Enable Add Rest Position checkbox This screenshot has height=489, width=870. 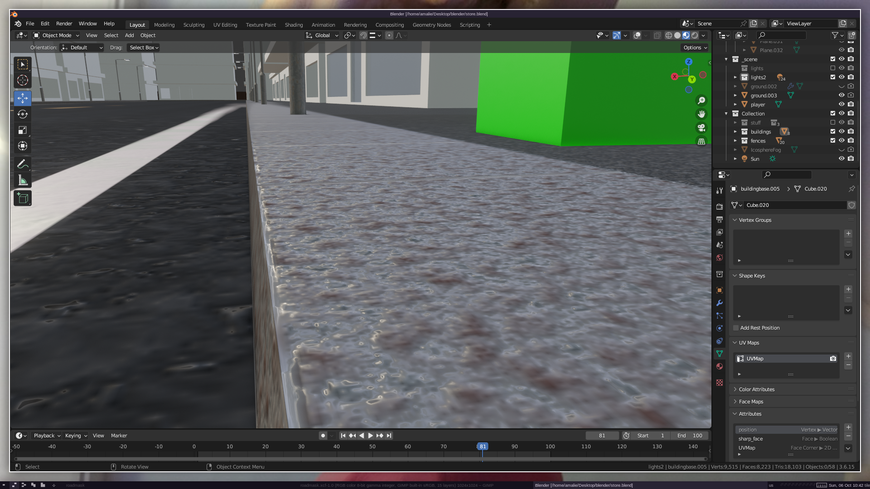point(736,328)
